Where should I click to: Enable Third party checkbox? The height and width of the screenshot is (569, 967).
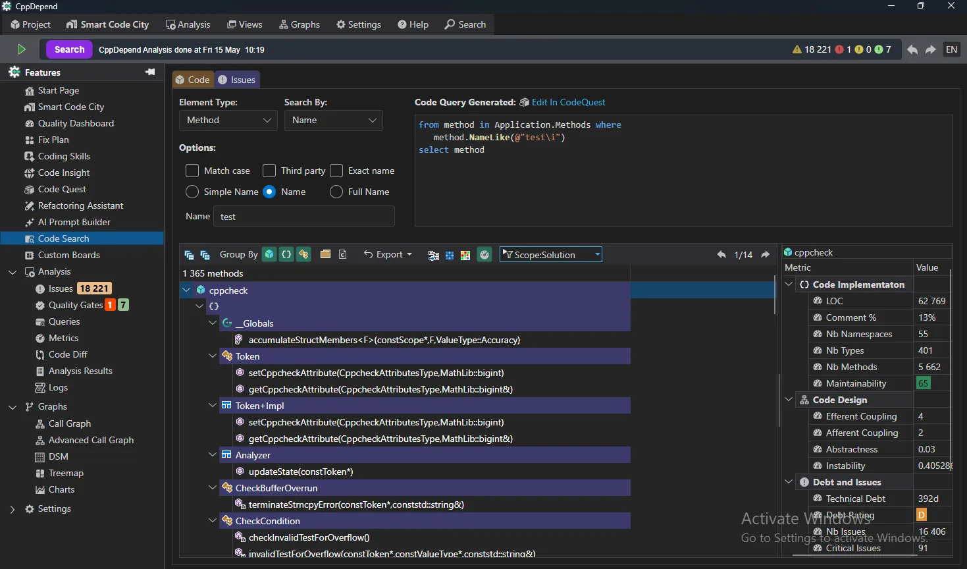pyautogui.click(x=269, y=171)
